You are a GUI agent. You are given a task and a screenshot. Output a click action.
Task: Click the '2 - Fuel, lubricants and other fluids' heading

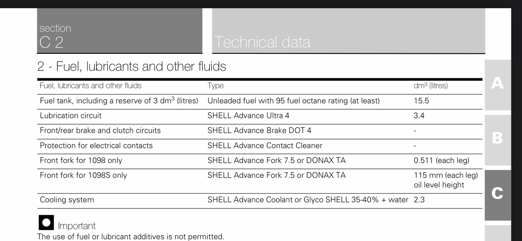click(x=131, y=67)
